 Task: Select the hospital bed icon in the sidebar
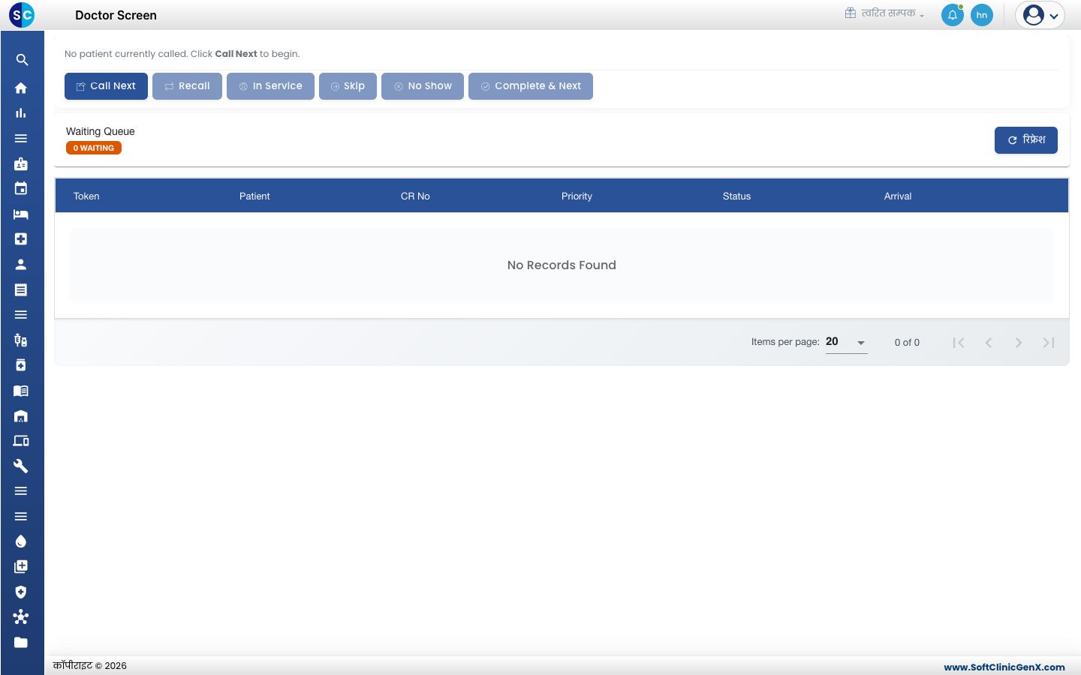[x=21, y=214]
